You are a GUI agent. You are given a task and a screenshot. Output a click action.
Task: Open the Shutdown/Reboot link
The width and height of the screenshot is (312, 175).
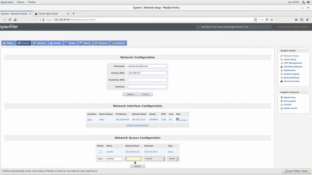point(292,67)
